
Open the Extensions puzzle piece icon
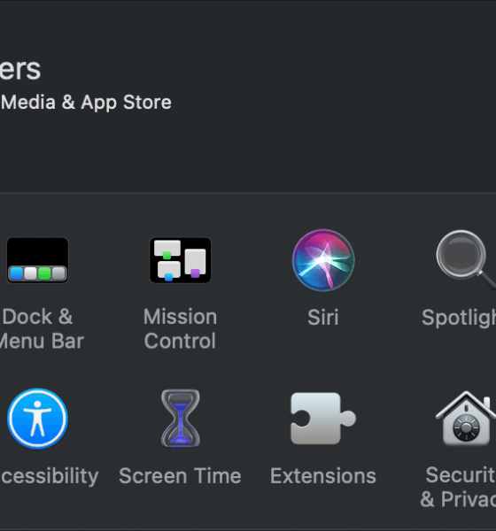[323, 419]
